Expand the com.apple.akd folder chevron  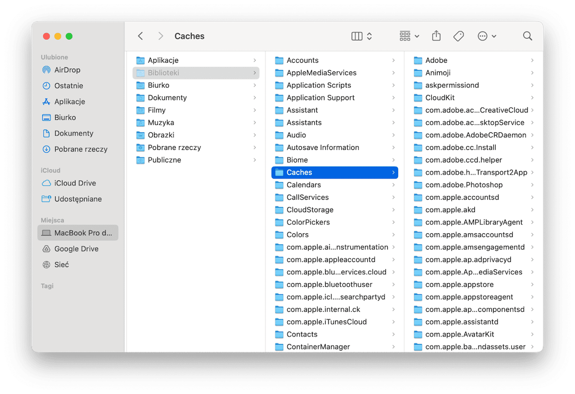pos(532,210)
